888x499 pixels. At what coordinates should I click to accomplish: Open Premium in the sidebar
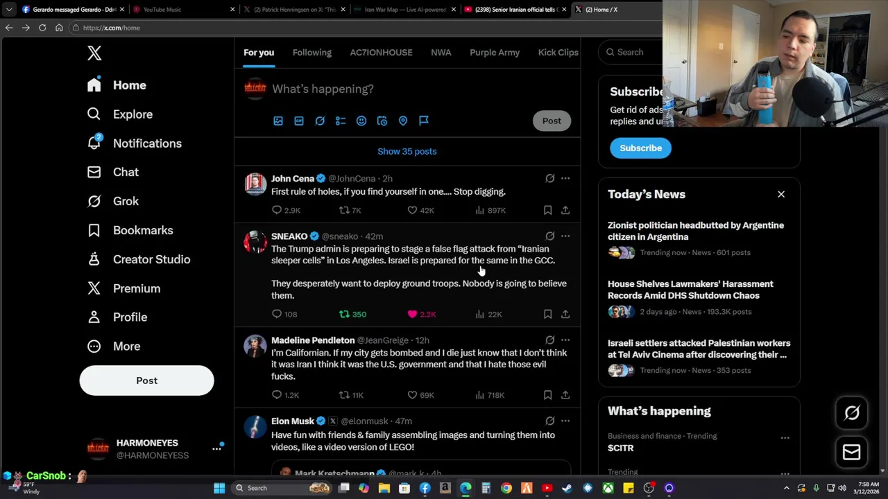tap(123, 288)
